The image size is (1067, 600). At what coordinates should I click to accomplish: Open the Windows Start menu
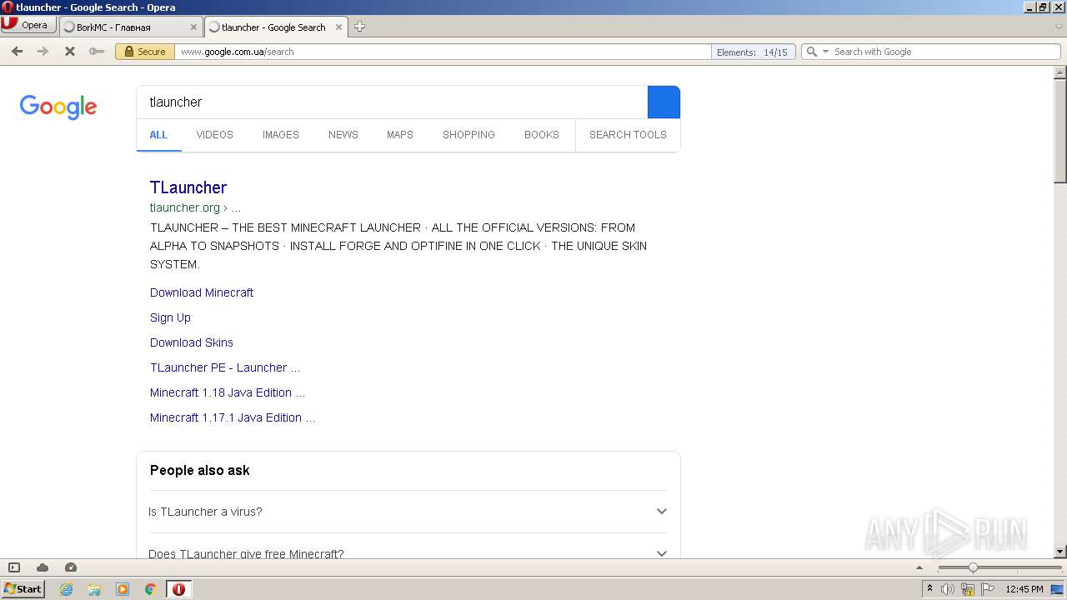(x=23, y=589)
